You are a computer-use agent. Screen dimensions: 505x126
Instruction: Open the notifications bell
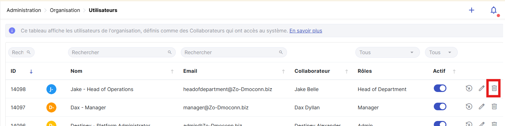point(494,10)
